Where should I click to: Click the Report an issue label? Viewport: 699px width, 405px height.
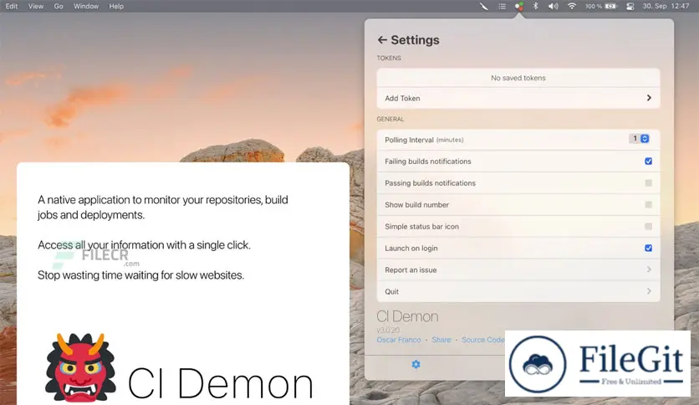tap(411, 269)
